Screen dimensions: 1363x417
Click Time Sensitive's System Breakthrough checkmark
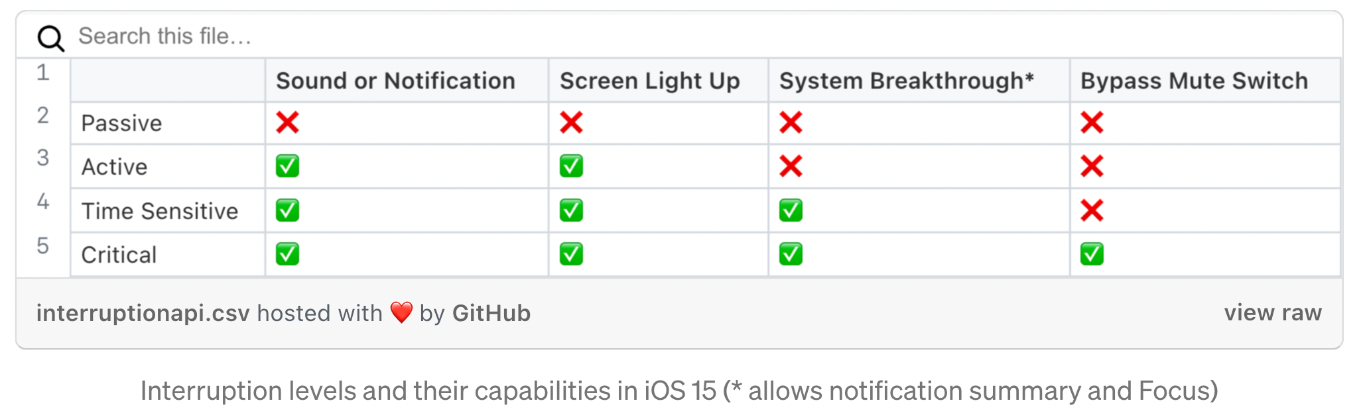(791, 210)
